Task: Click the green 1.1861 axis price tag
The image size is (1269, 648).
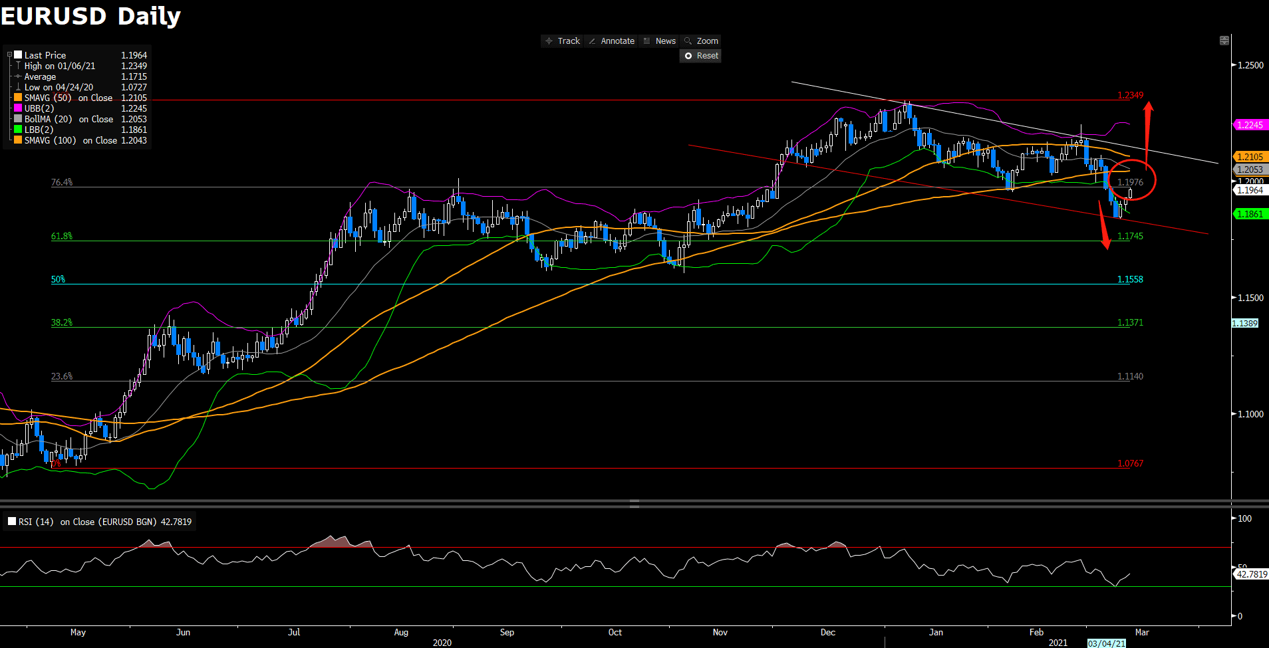Action: [1250, 214]
